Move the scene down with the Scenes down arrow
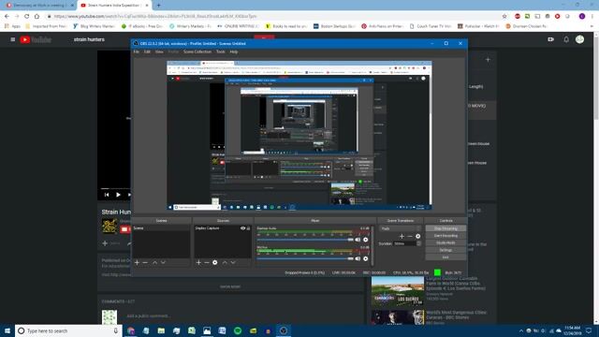Viewport: 599px width, 337px height. click(163, 262)
